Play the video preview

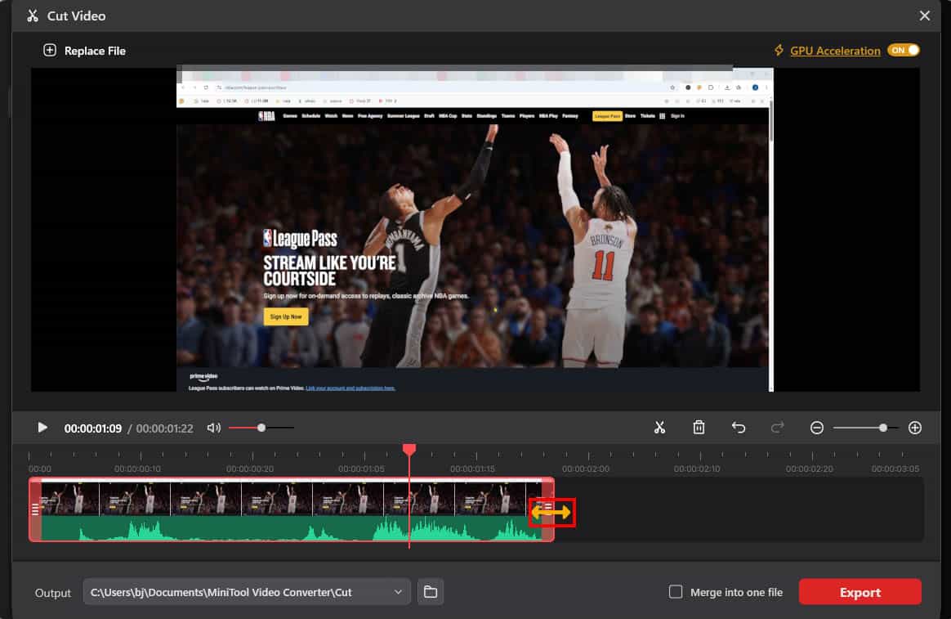(42, 428)
